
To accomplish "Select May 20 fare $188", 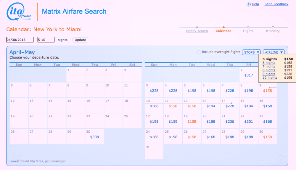I will click(x=211, y=122).
